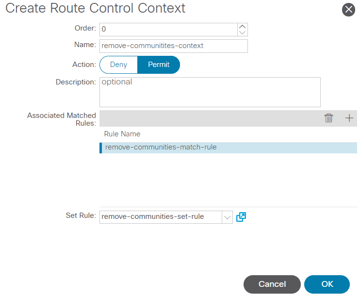
Task: Click the empty area below the matched rules list
Action: pos(228,180)
